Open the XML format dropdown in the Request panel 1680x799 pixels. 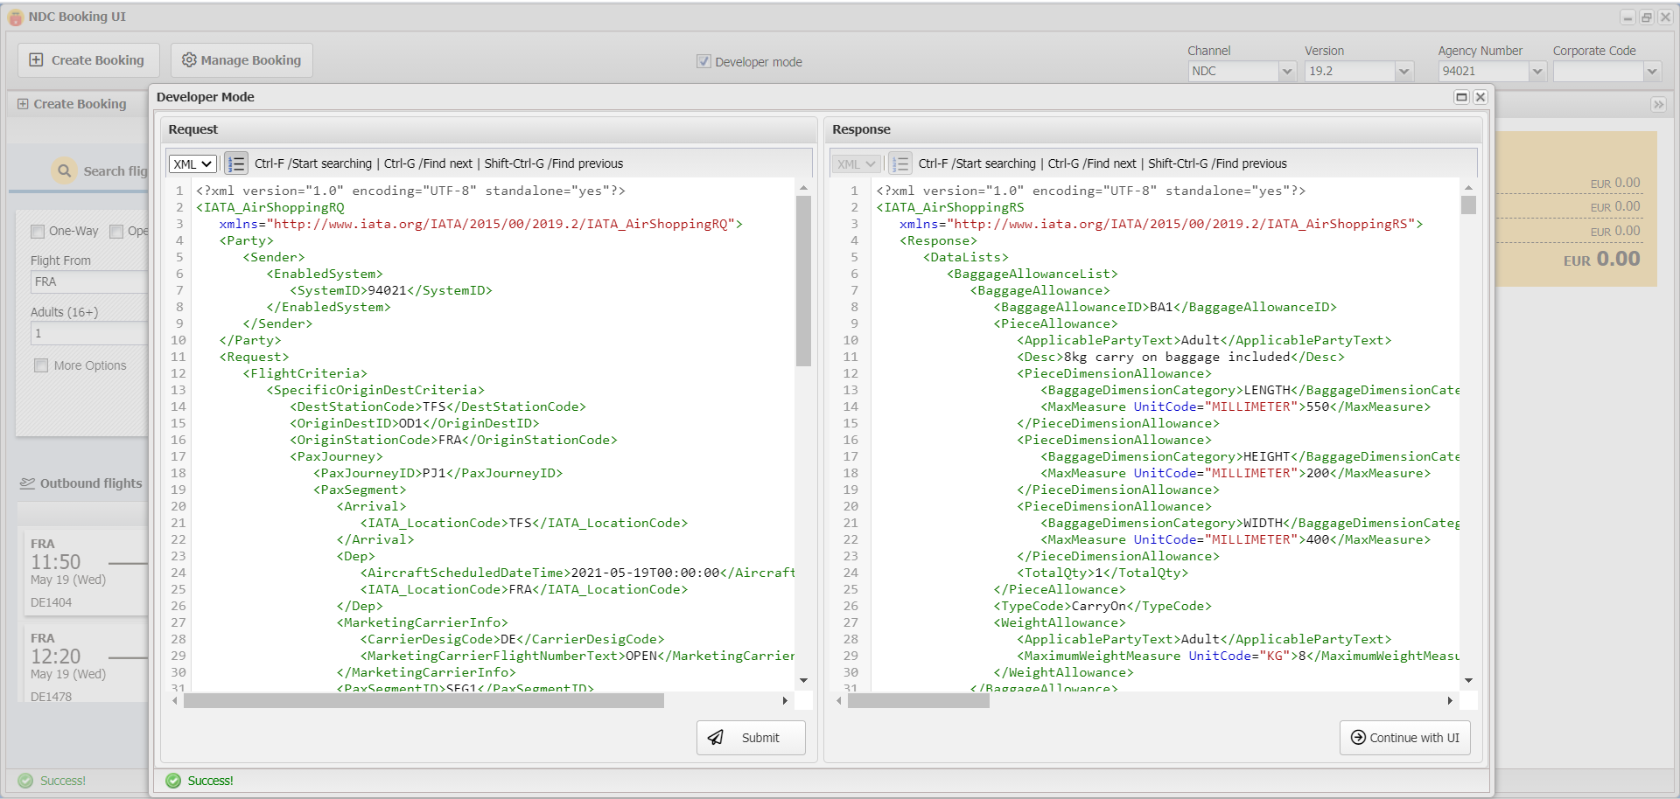point(192,163)
